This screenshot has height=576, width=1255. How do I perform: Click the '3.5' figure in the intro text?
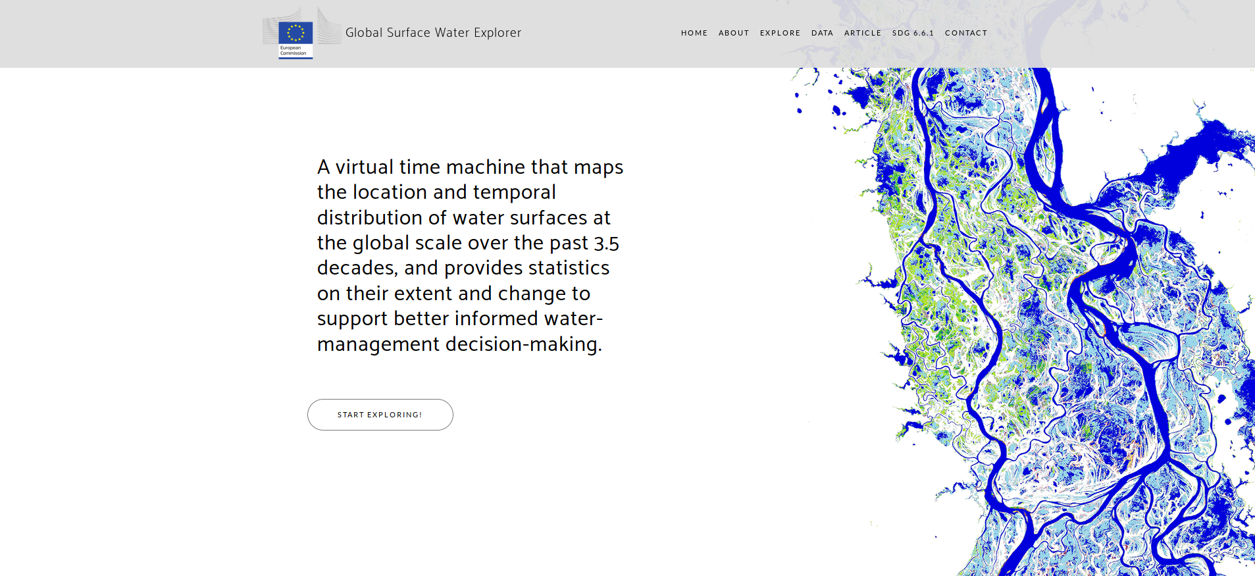pyautogui.click(x=606, y=244)
